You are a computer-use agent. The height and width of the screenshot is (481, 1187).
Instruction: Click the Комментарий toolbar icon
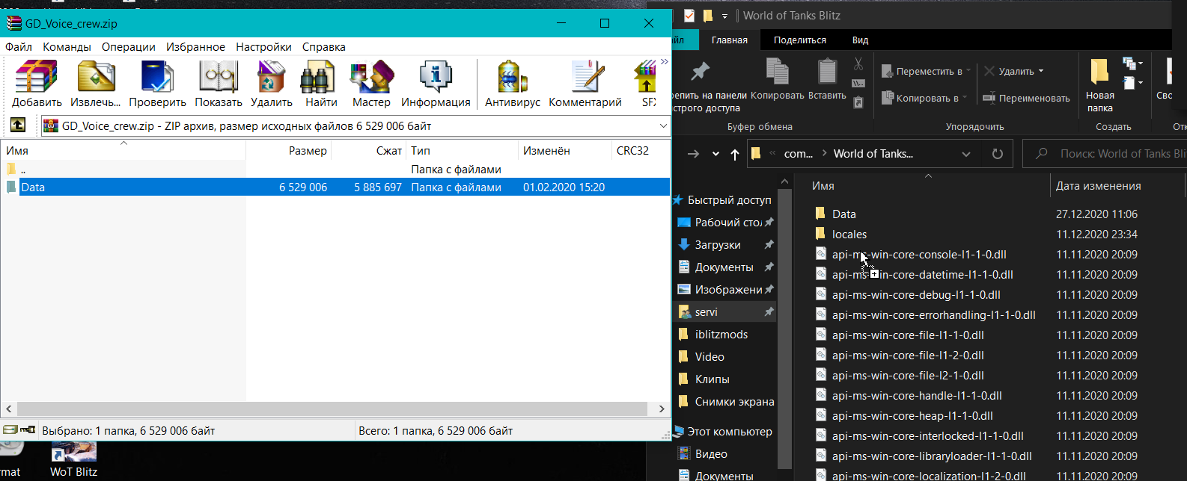[x=585, y=84]
